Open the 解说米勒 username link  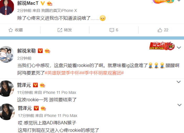[x=27, y=51]
